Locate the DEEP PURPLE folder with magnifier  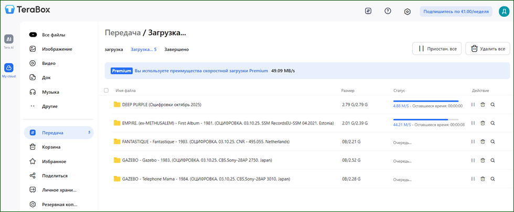click(x=492, y=105)
